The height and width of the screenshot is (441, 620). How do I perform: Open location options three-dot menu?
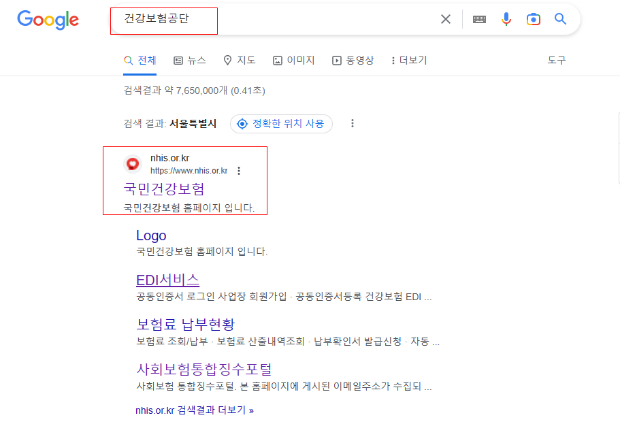[x=353, y=123]
